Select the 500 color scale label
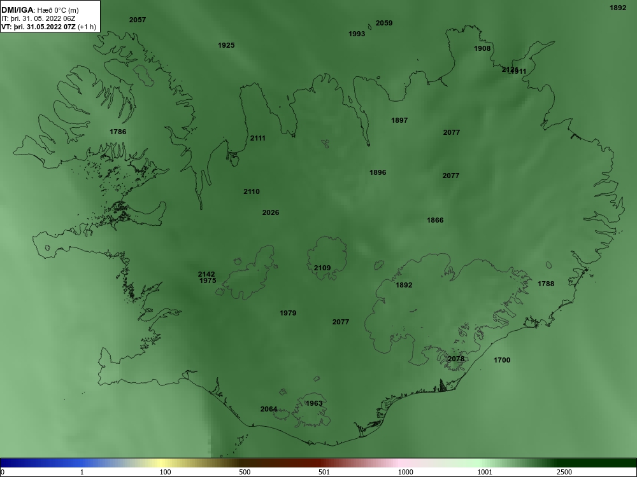The height and width of the screenshot is (477, 637). click(245, 472)
